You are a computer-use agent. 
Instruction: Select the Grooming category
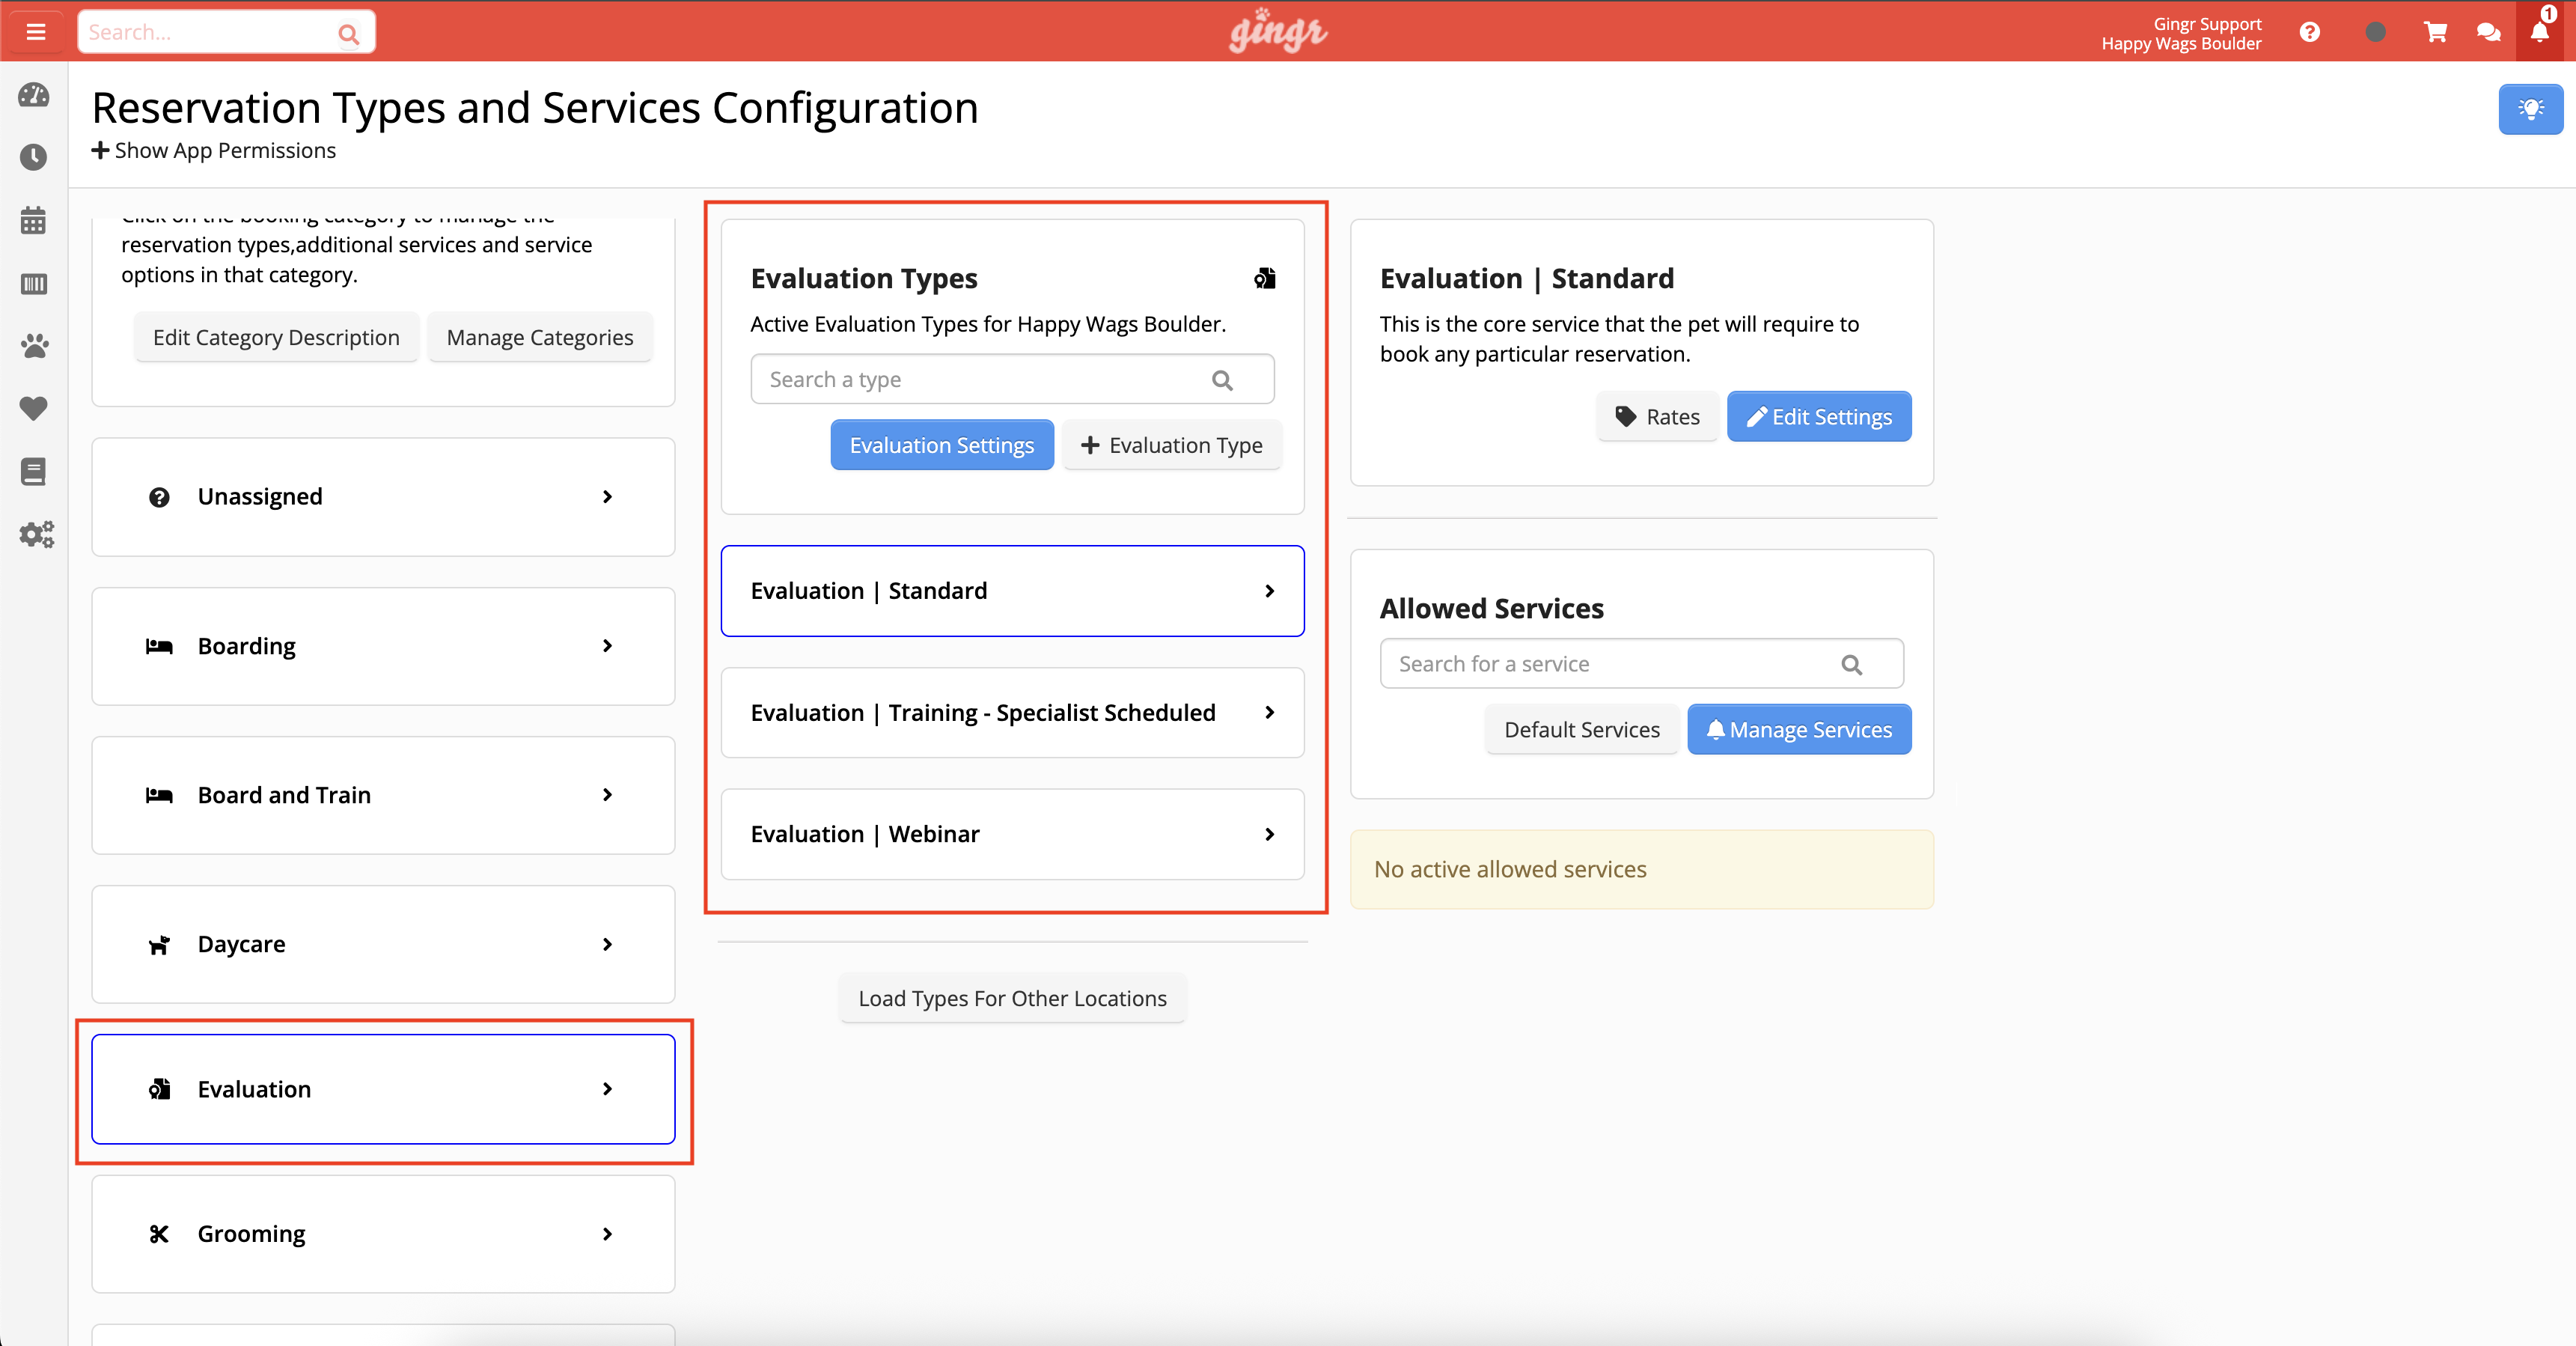[383, 1234]
